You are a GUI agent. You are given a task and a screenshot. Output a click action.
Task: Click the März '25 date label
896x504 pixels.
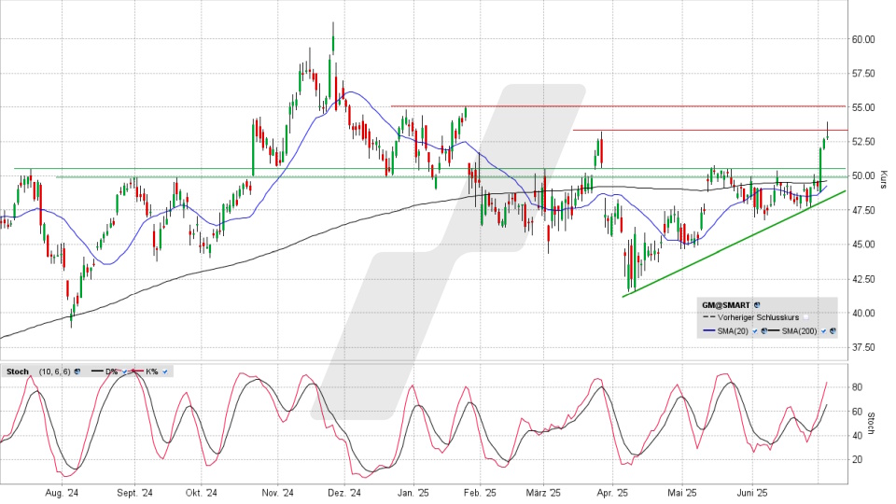543,493
